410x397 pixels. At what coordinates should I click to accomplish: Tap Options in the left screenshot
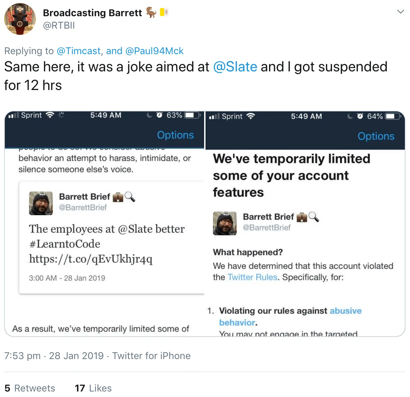(175, 135)
